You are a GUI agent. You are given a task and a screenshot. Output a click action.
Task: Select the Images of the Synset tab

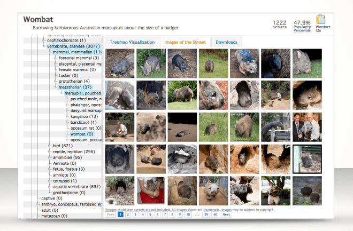point(183,42)
